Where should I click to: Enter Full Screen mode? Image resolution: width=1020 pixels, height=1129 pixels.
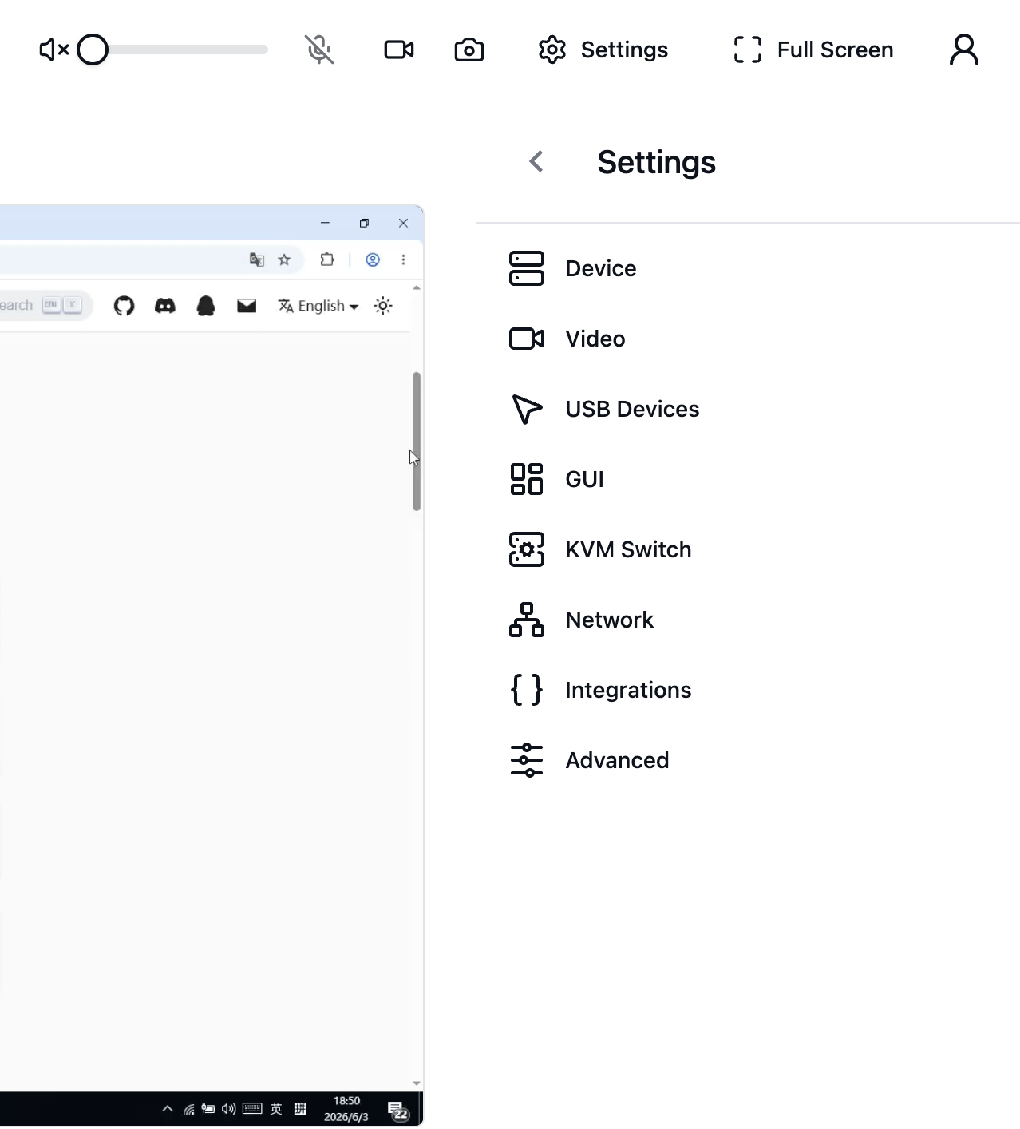coord(813,50)
